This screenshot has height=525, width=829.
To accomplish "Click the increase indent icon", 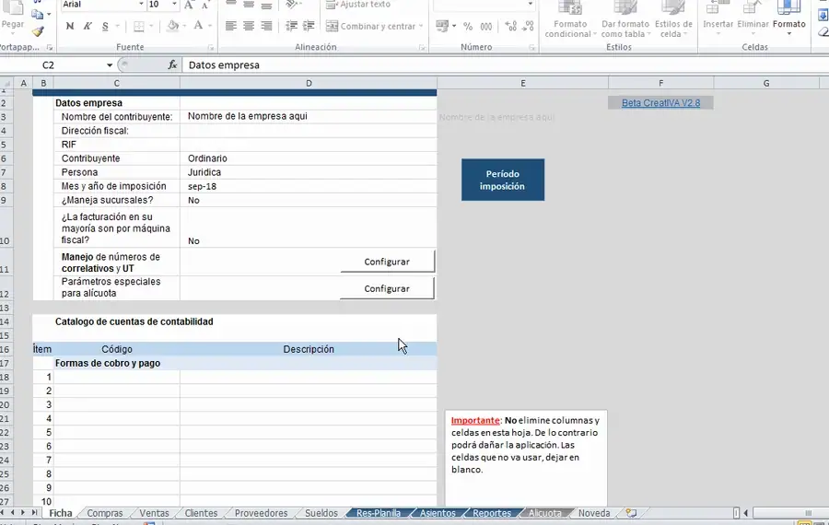I will tap(309, 26).
